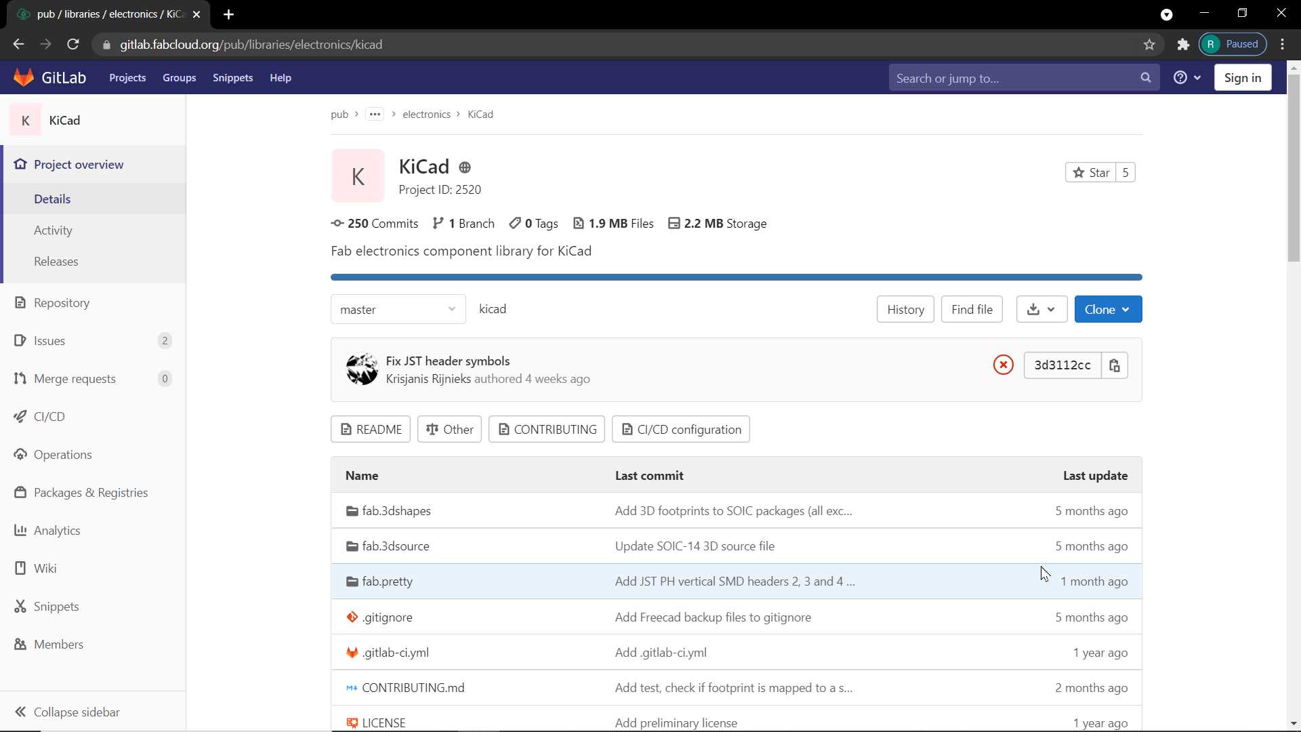Open Releases in sidebar
This screenshot has height=732, width=1301.
[x=94, y=262]
